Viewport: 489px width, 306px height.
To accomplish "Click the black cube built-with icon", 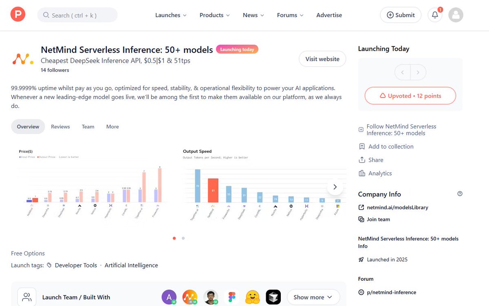I will click(273, 297).
